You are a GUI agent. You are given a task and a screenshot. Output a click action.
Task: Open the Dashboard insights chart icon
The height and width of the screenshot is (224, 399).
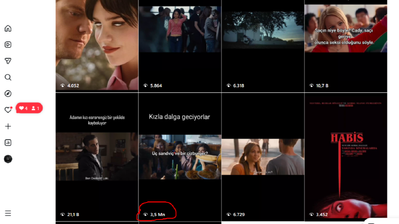click(x=8, y=143)
